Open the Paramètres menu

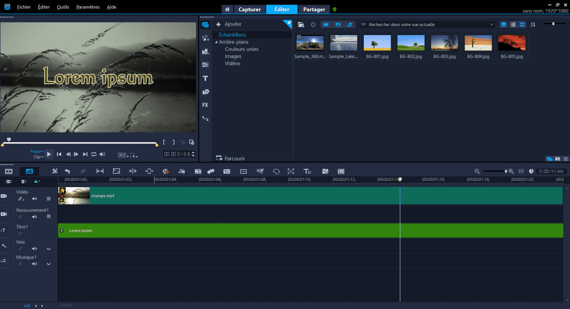(x=88, y=7)
